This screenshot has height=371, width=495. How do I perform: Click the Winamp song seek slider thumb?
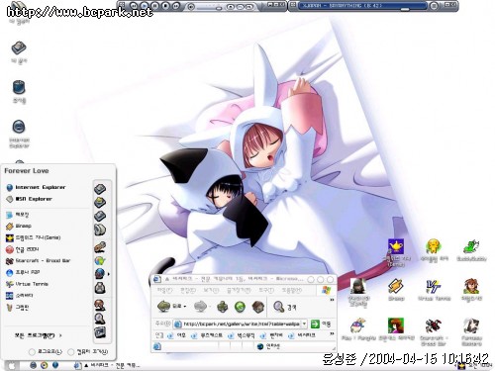(405, 10)
